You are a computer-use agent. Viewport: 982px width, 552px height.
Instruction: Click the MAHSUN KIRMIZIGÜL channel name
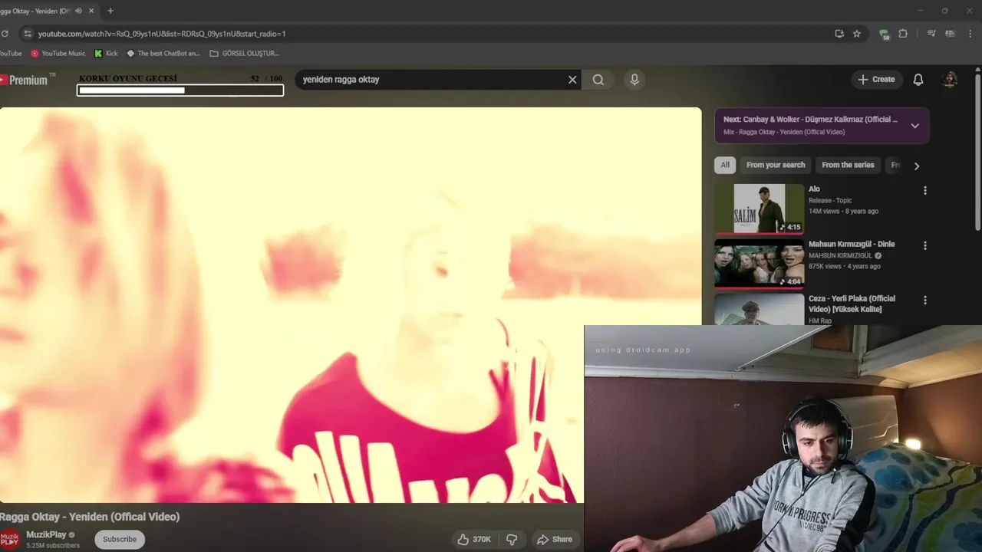pos(840,255)
